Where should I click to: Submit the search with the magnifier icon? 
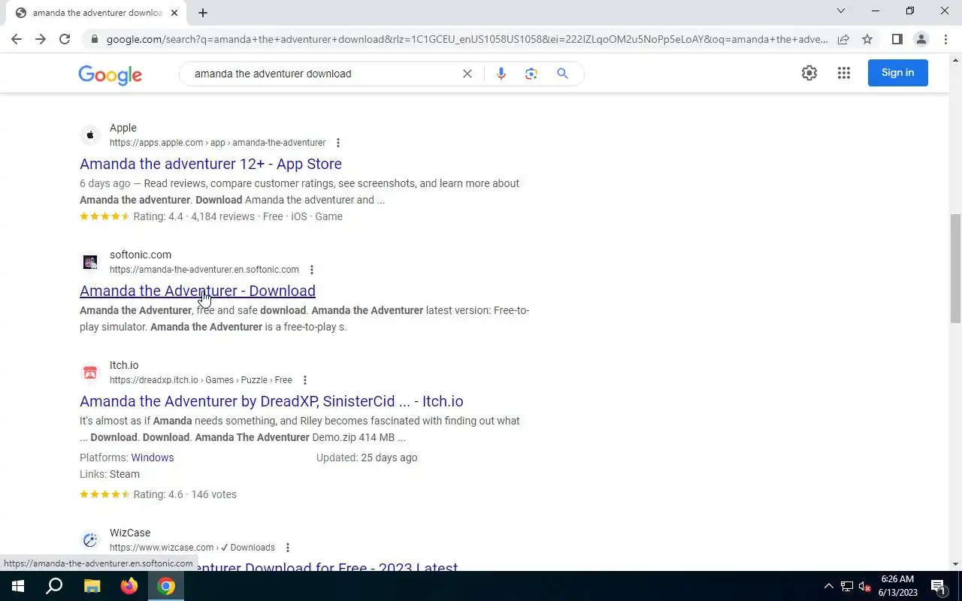562,74
